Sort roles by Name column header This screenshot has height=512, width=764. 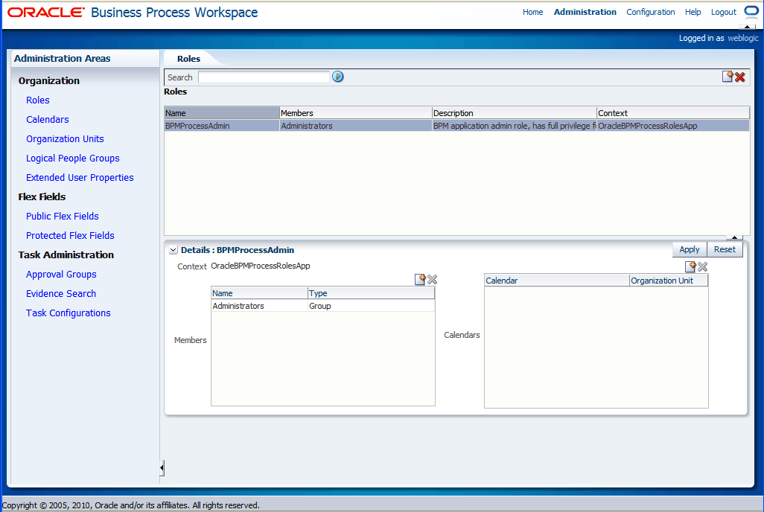coord(222,113)
